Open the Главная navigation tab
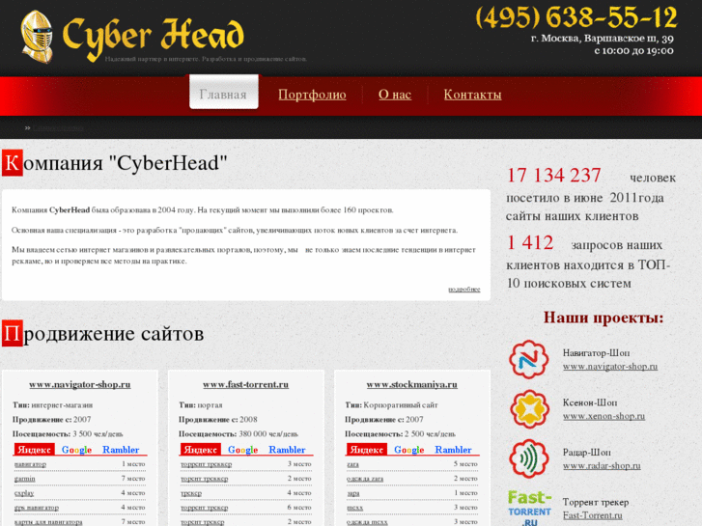This screenshot has width=702, height=526. coord(223,92)
